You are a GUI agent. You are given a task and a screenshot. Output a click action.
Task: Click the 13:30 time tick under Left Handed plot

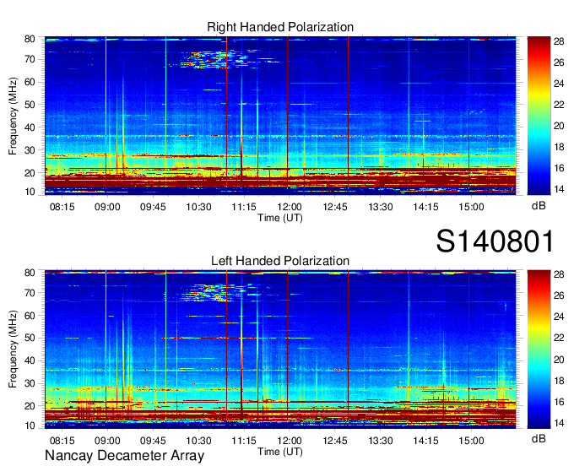(x=381, y=441)
